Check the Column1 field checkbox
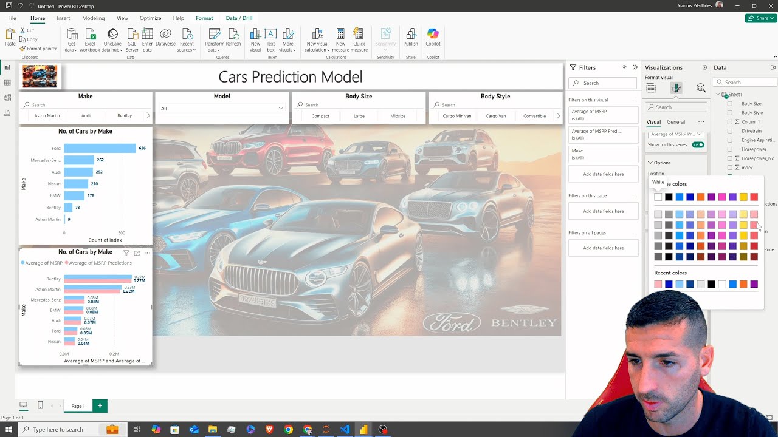Viewport: 778px width, 437px height. point(730,121)
